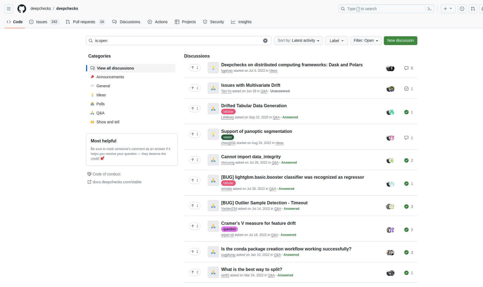Clear the is:open search query with the x icon
The height and width of the screenshot is (287, 483).
(x=265, y=40)
